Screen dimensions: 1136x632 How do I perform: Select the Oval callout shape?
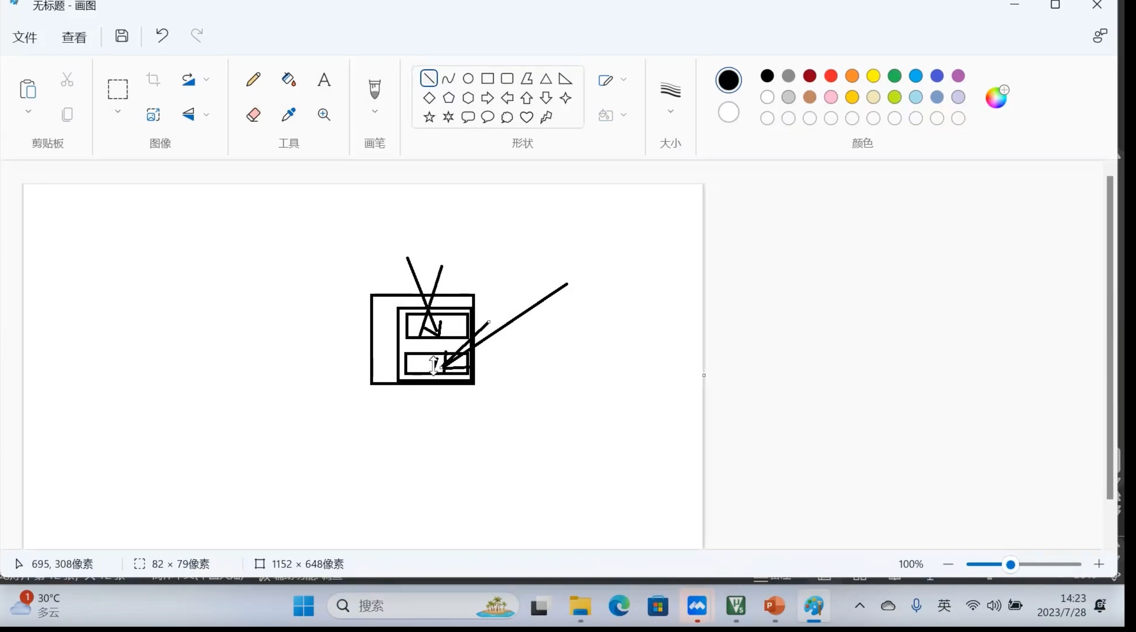(x=488, y=117)
